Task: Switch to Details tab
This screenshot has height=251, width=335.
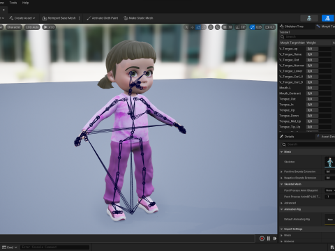Action: 287,137
